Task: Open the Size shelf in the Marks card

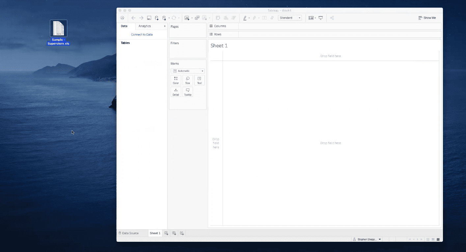Action: point(187,80)
